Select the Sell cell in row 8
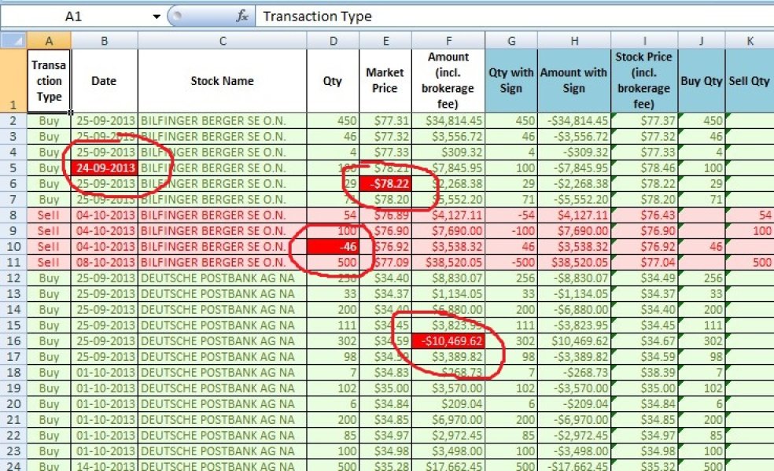 48,215
